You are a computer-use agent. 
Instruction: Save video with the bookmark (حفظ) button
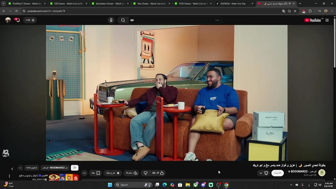tap(96, 173)
